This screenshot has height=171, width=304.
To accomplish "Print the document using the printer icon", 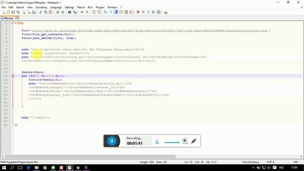I will pyautogui.click(x=34, y=12).
